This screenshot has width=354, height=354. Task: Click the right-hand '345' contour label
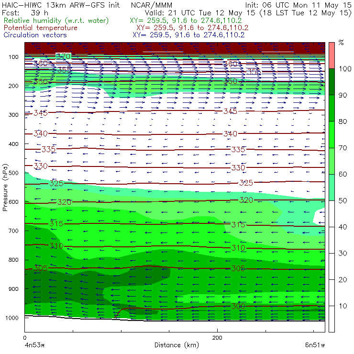pos(230,111)
